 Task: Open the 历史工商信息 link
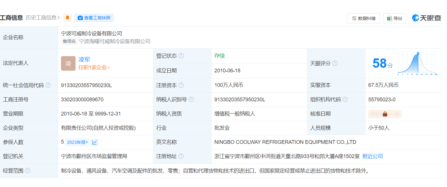click(43, 18)
